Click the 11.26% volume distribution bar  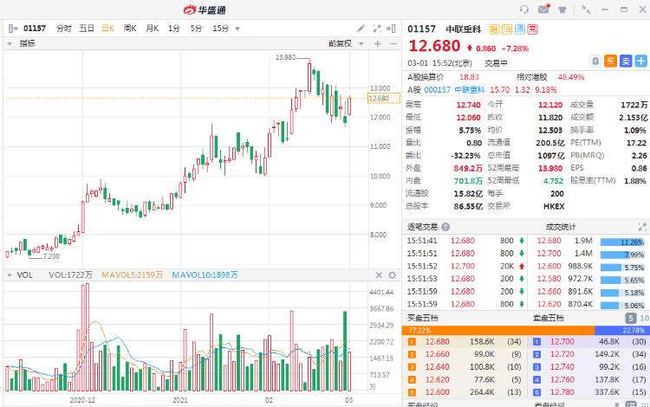[622, 242]
